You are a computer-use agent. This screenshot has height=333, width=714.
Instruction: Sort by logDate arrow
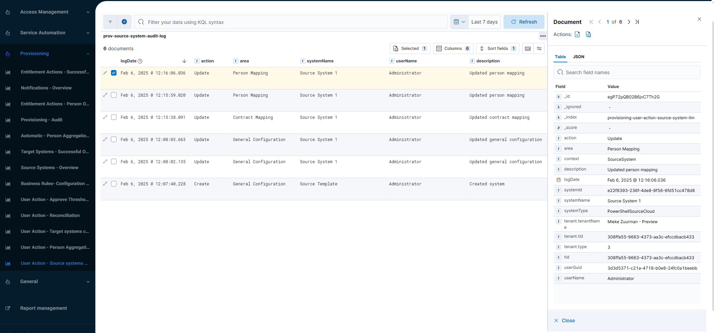[x=184, y=61]
